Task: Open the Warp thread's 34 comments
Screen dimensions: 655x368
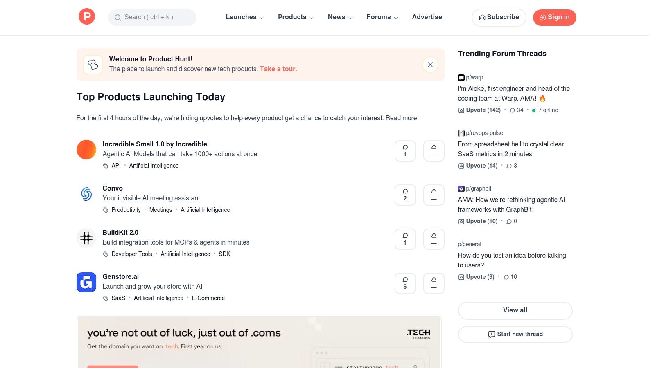Action: click(x=517, y=110)
